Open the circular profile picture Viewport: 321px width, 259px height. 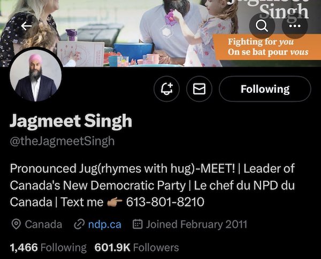click(36, 75)
